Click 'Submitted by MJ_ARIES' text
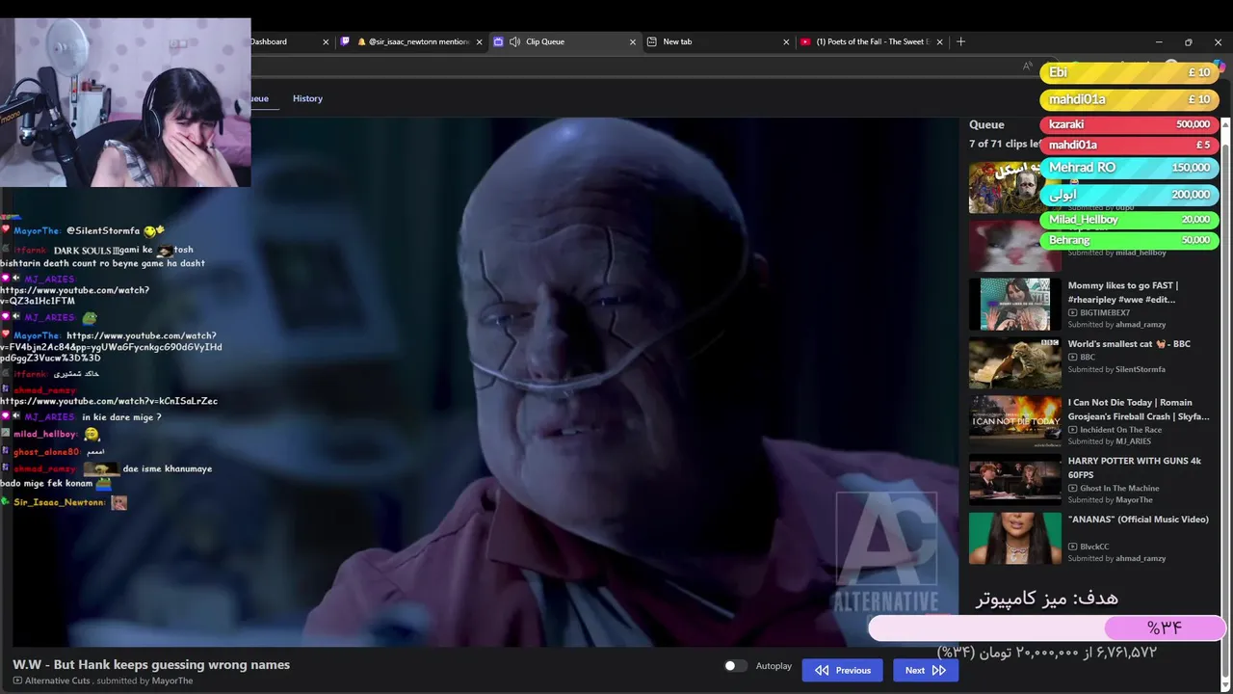 1109,441
